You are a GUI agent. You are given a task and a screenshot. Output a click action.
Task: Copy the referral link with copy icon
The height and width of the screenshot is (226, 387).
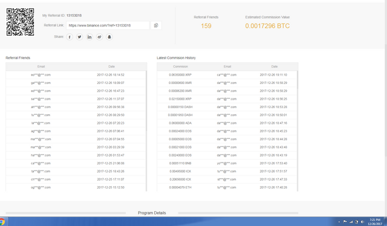[x=156, y=25]
